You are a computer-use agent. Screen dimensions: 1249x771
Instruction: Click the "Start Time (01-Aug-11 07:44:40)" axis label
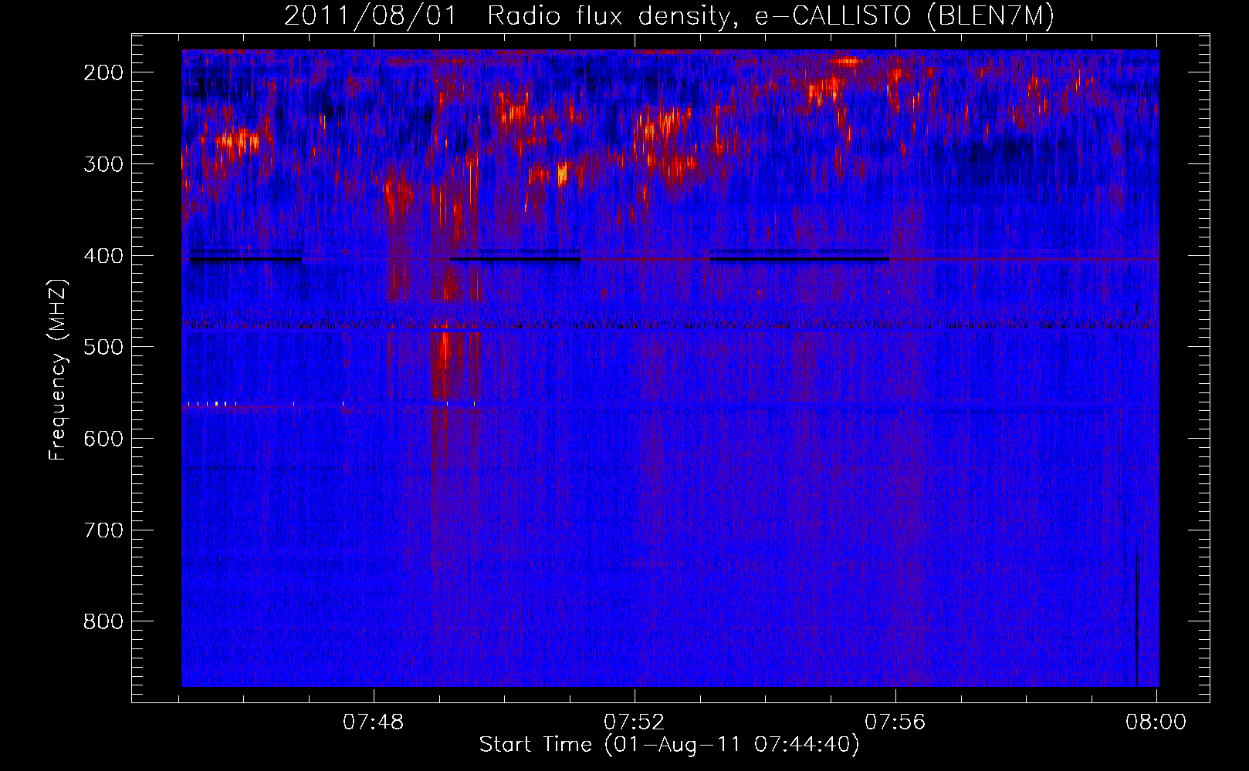coord(669,745)
